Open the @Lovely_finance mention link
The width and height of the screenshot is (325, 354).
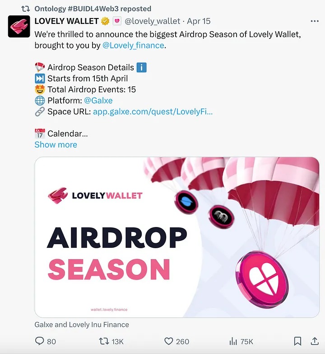[133, 45]
